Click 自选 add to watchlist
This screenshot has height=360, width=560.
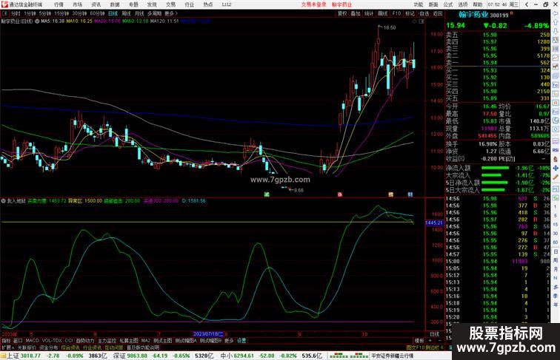pos(424,13)
